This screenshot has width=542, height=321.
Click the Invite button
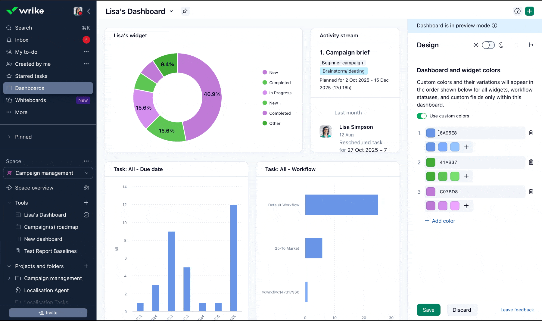(48, 313)
